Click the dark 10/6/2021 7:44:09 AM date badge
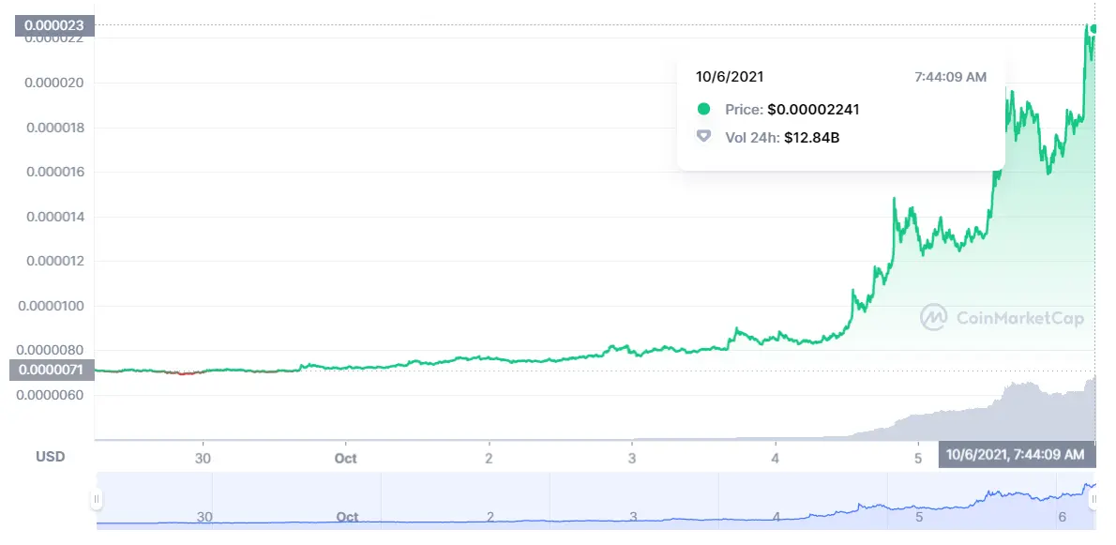1116x545 pixels. click(1017, 453)
